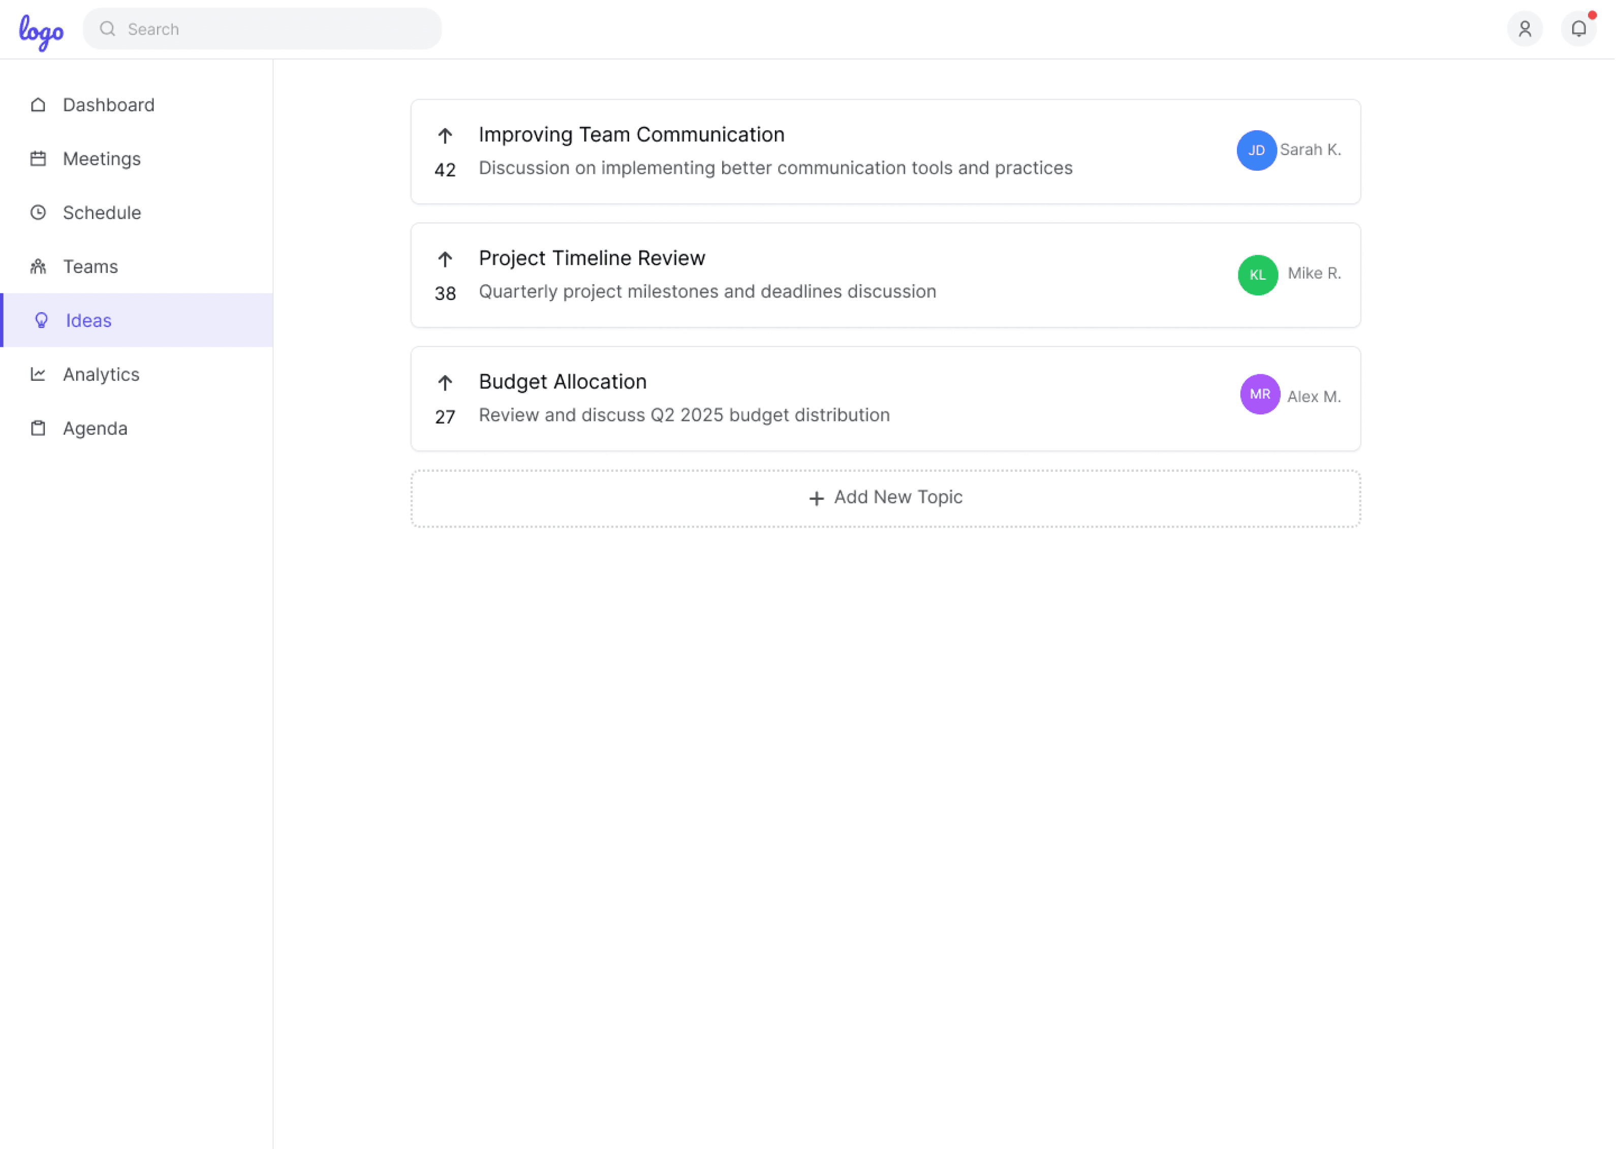The image size is (1616, 1149).
Task: Open the Improving Team Communication topic title
Action: click(x=631, y=134)
